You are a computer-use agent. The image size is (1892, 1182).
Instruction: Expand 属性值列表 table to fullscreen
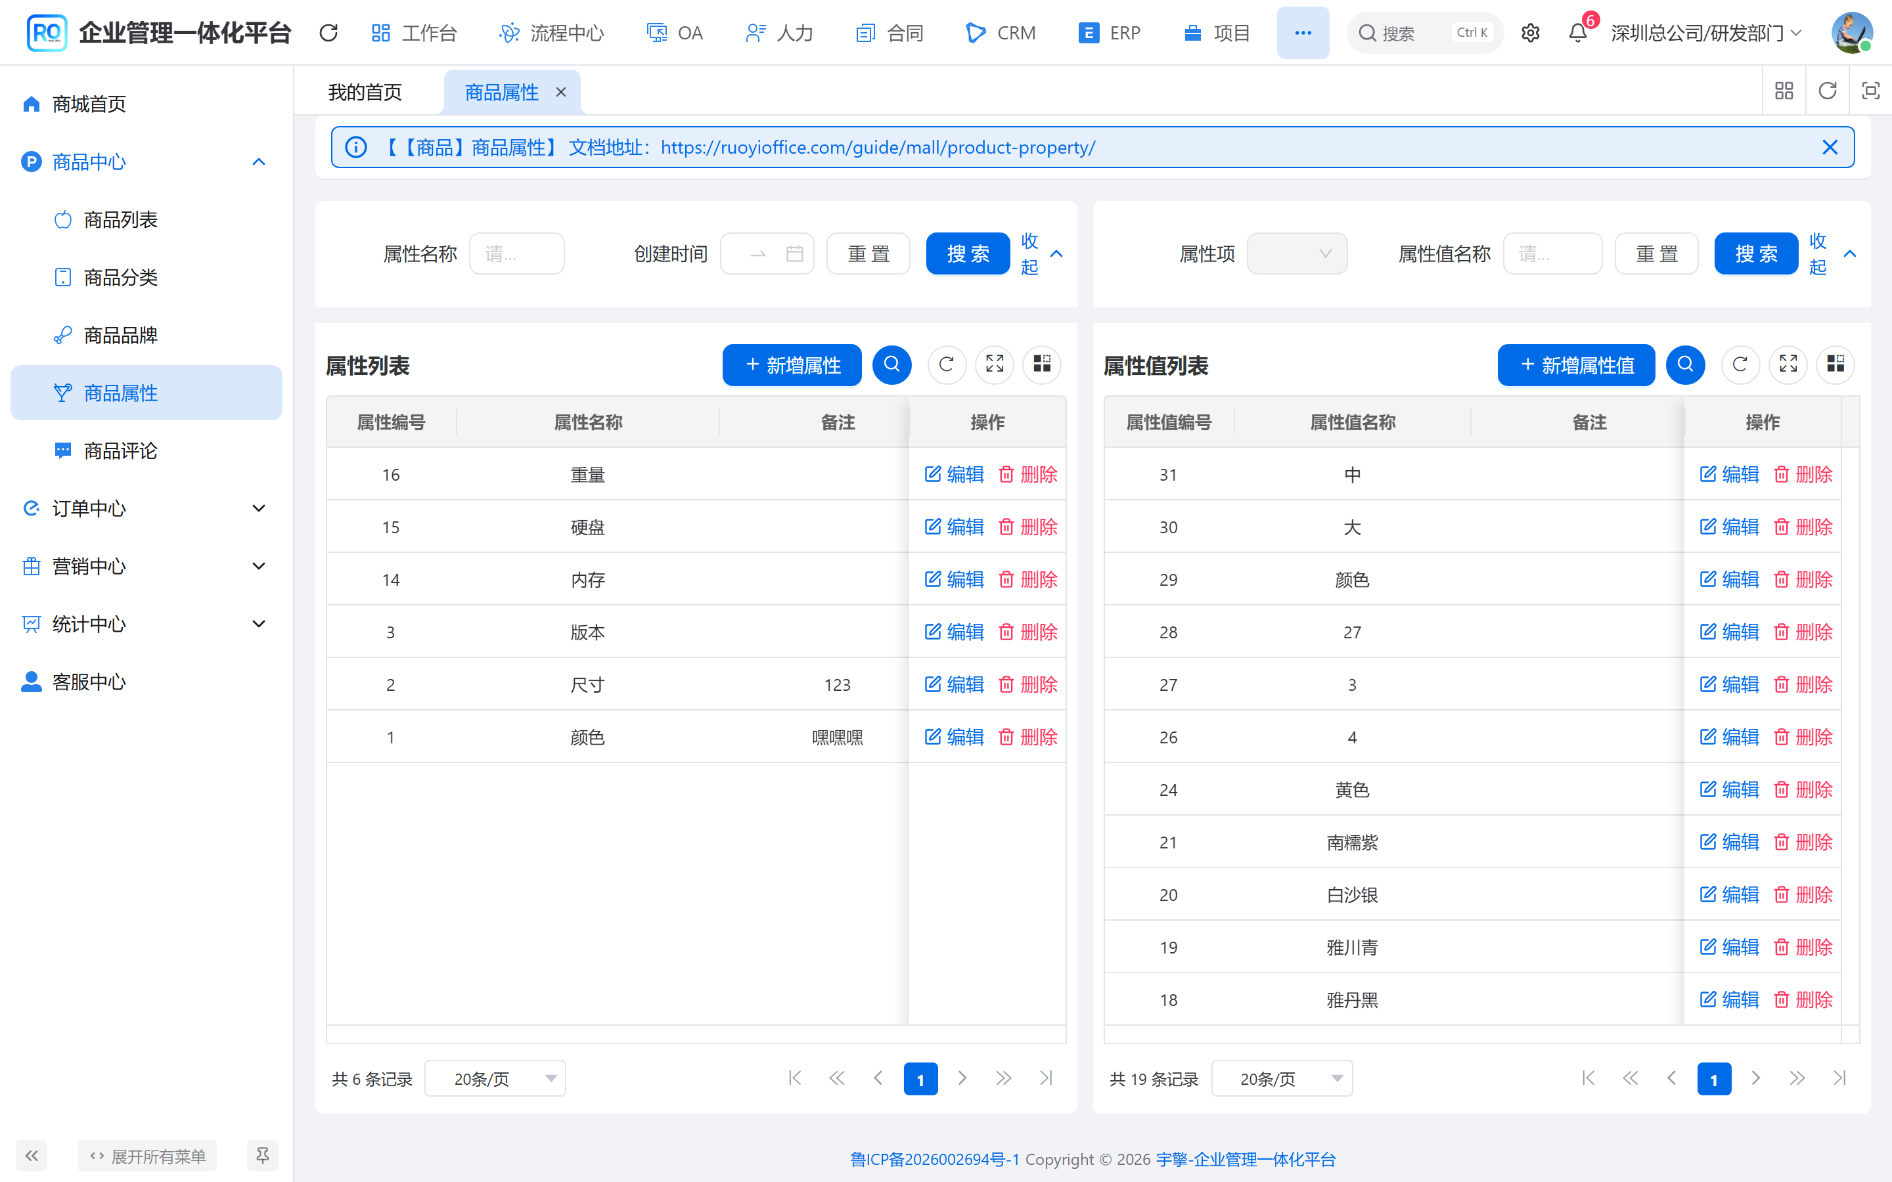(1788, 365)
